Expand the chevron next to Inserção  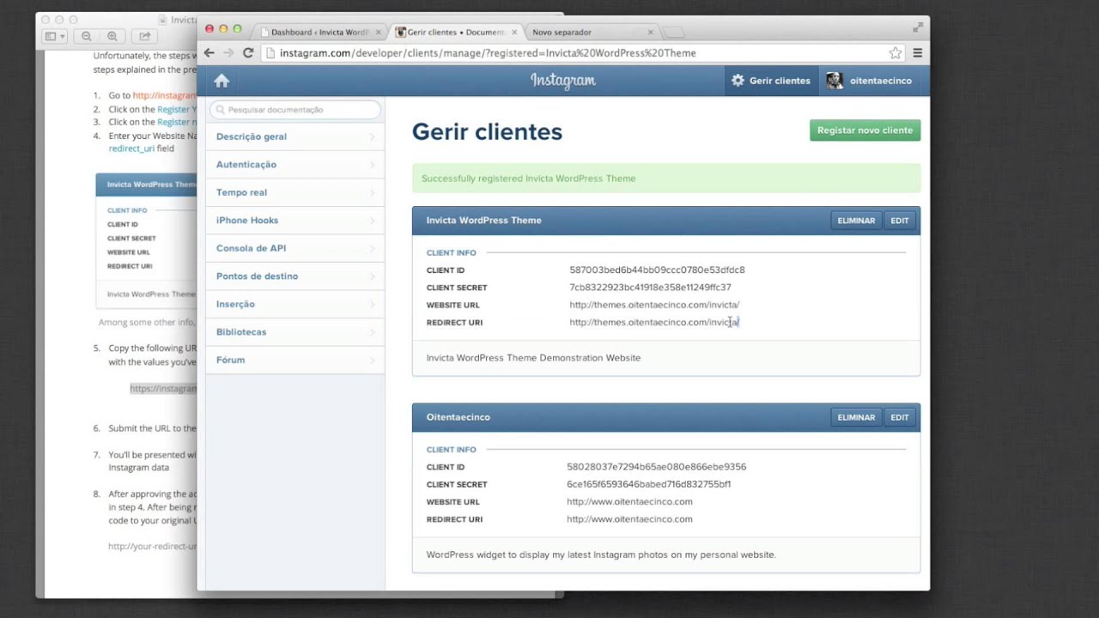(x=372, y=304)
